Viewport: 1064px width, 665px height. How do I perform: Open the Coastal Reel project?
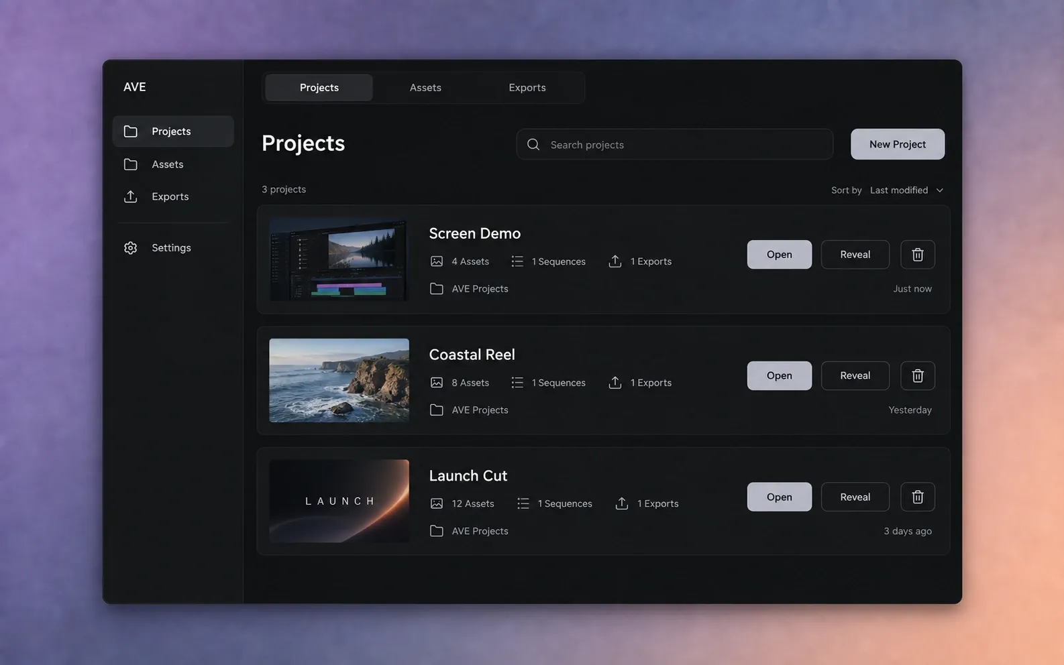[780, 376]
